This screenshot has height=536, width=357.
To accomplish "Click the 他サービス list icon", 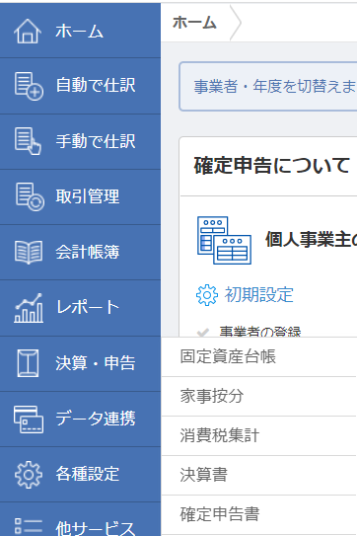I will (x=29, y=526).
